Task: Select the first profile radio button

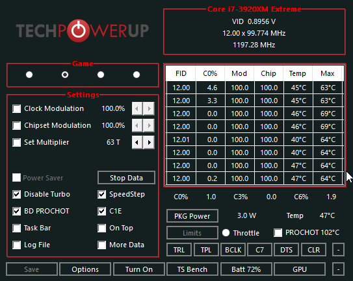Action: tap(29, 75)
